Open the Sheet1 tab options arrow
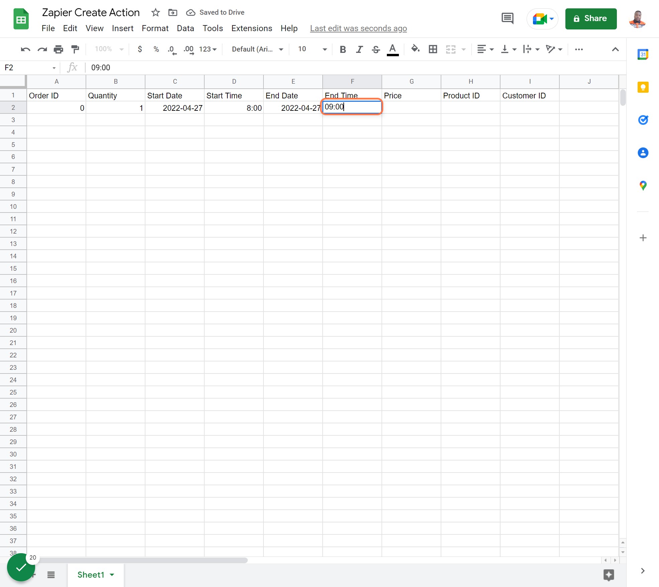The image size is (659, 587). 112,575
